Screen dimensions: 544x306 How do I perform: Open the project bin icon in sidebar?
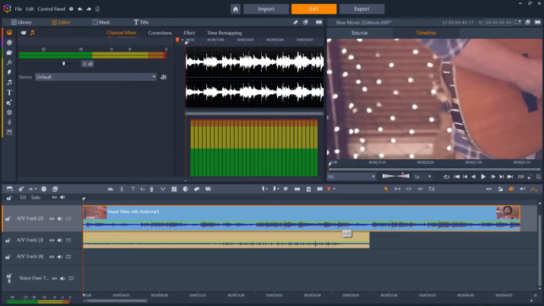(9, 33)
